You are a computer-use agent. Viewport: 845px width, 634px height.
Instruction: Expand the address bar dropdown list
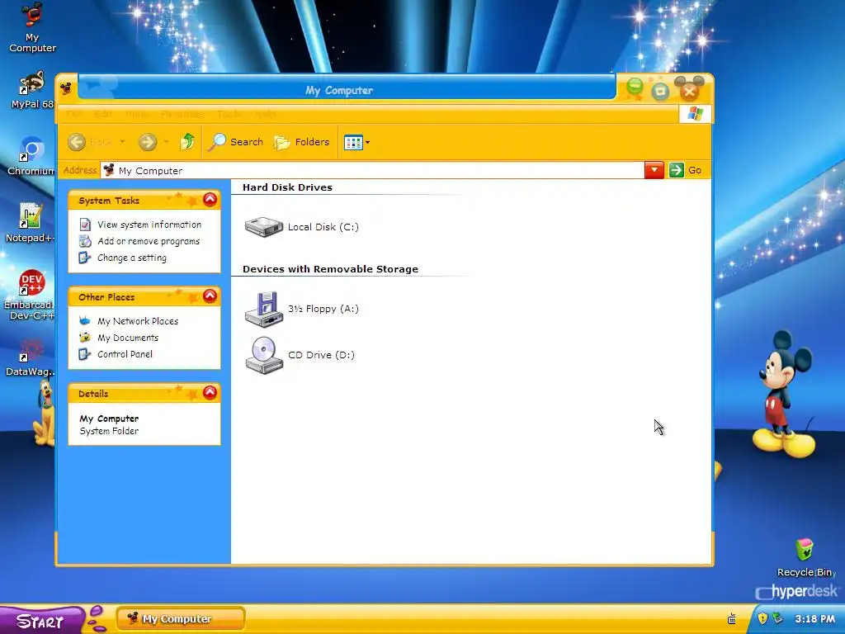click(654, 170)
